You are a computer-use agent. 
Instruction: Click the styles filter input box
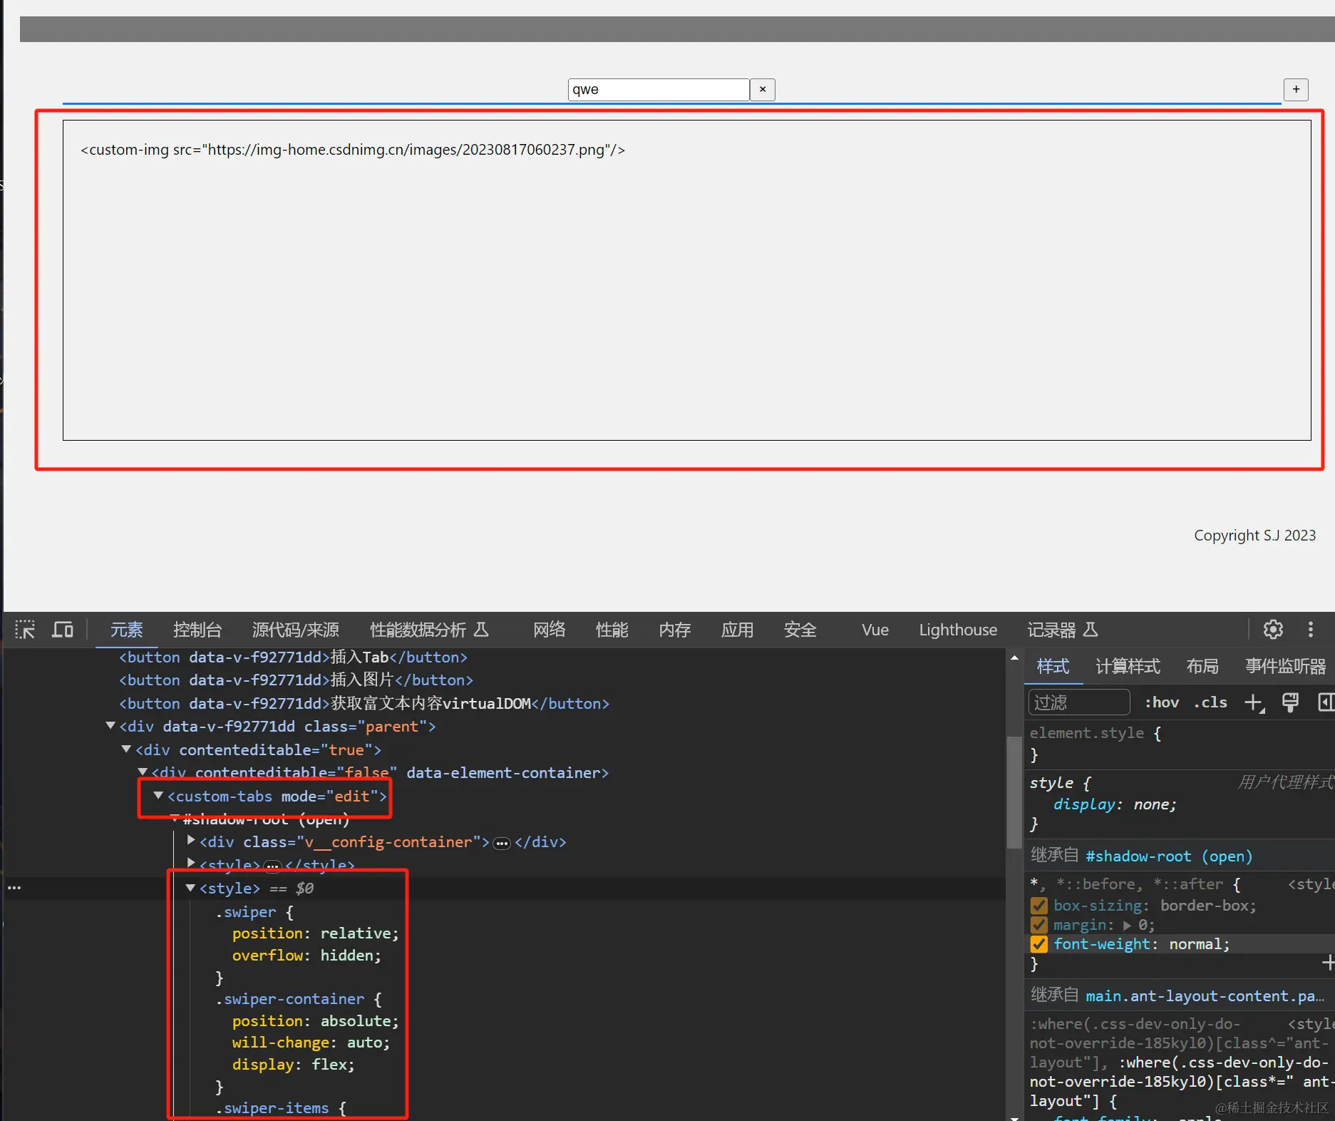point(1079,702)
